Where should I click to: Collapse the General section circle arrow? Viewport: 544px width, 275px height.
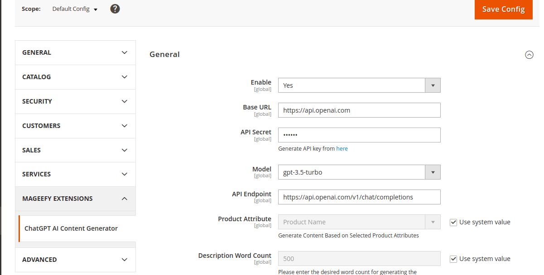(529, 55)
